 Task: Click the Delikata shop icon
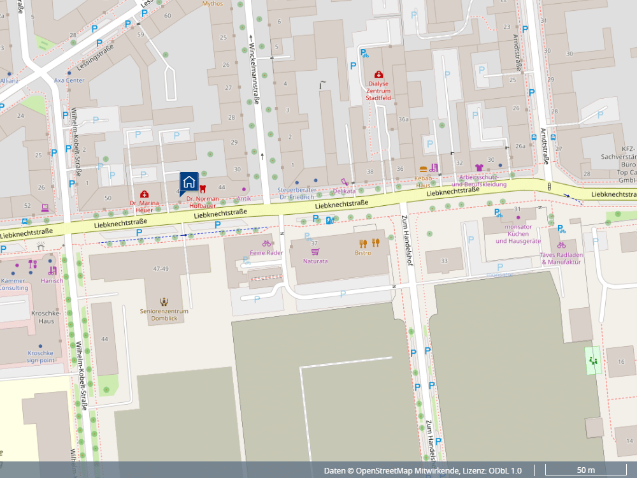pyautogui.click(x=345, y=182)
